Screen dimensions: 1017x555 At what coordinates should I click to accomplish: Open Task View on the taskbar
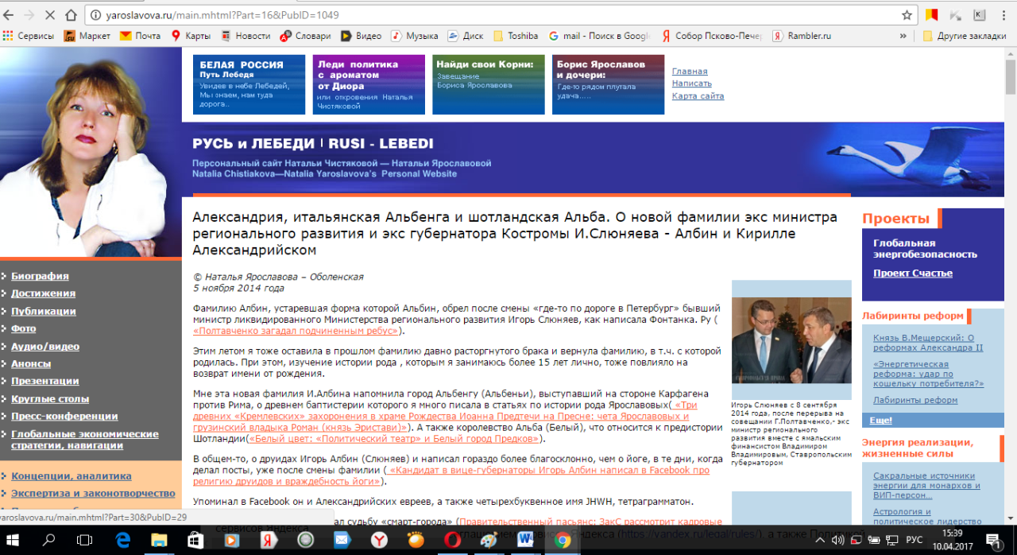[86, 539]
